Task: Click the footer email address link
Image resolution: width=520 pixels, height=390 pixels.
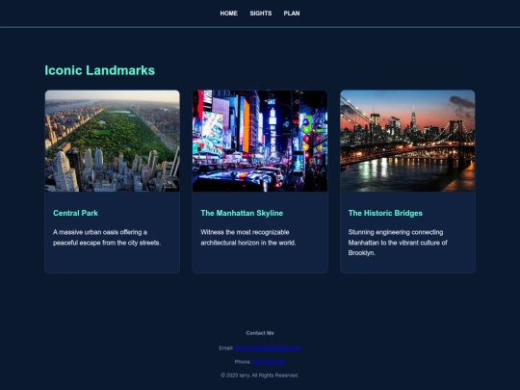Action: point(268,349)
